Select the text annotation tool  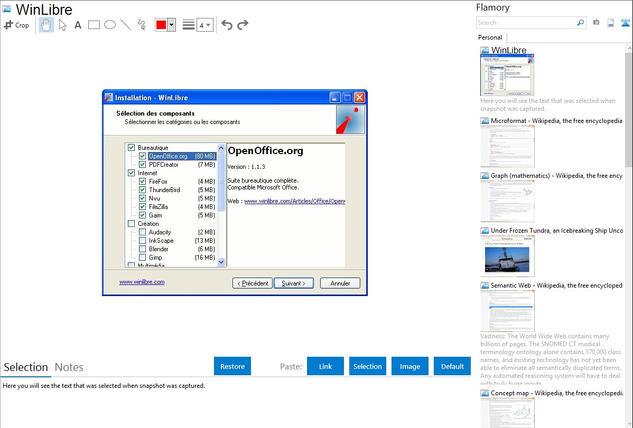click(x=78, y=25)
